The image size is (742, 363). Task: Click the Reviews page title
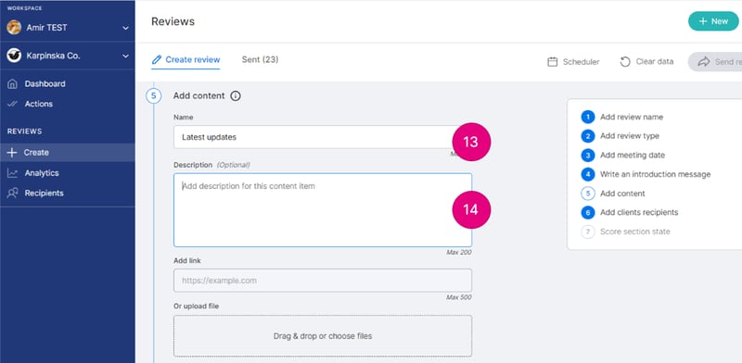[173, 21]
